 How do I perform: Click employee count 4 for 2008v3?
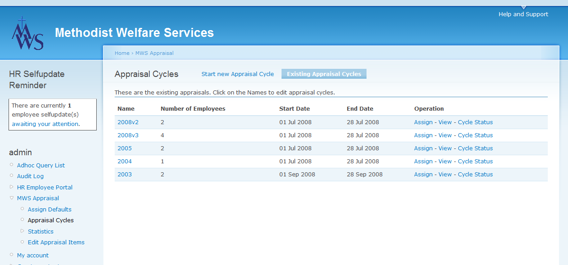(x=162, y=135)
